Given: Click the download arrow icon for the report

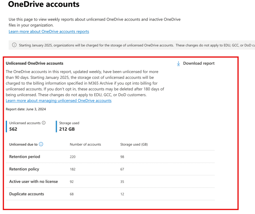Looking at the screenshot, I should pos(178,63).
